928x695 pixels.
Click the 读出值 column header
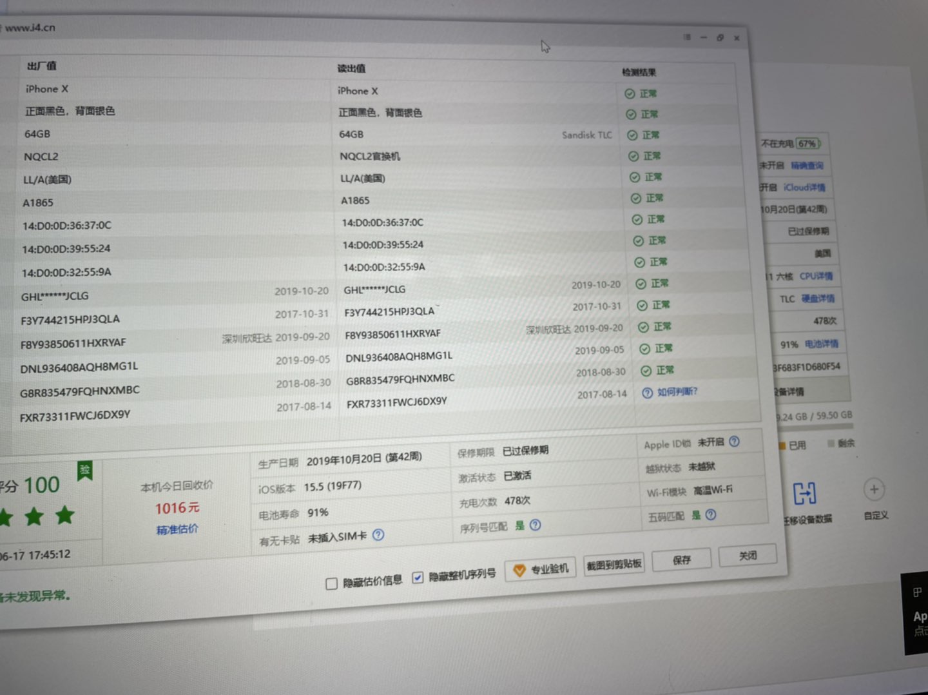352,68
